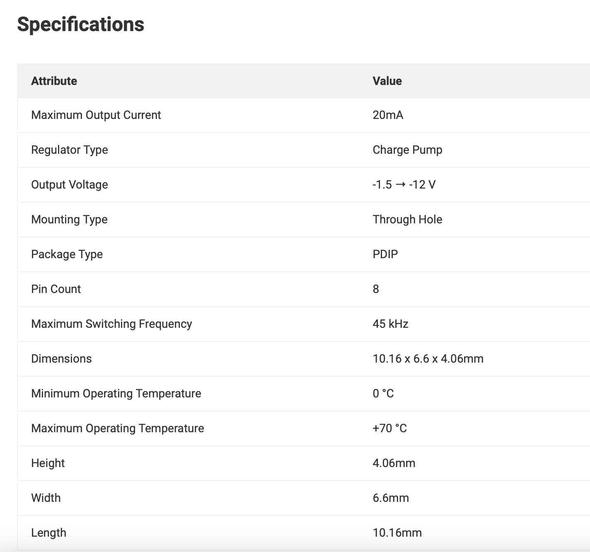Click the Mounting Type label
Viewport: 590px width, 552px height.
(x=69, y=220)
